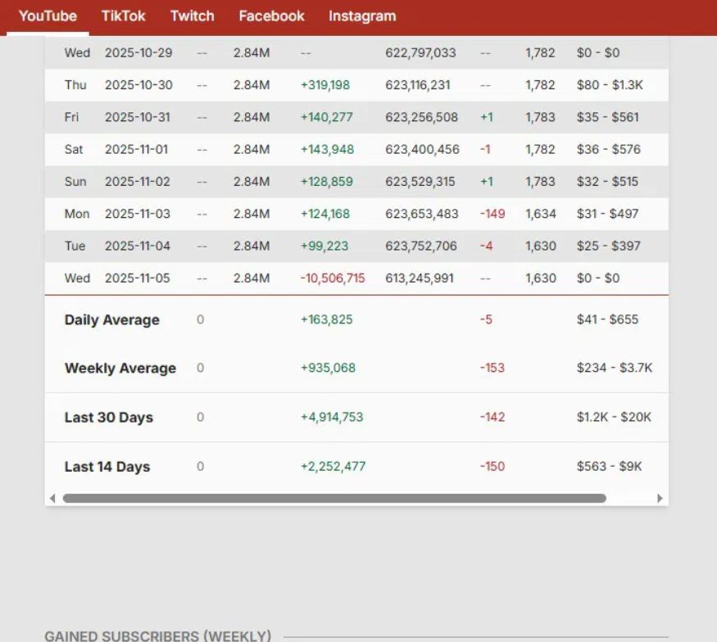The height and width of the screenshot is (642, 717).
Task: Click weekly earnings $234 - $3.7K
Action: click(614, 368)
